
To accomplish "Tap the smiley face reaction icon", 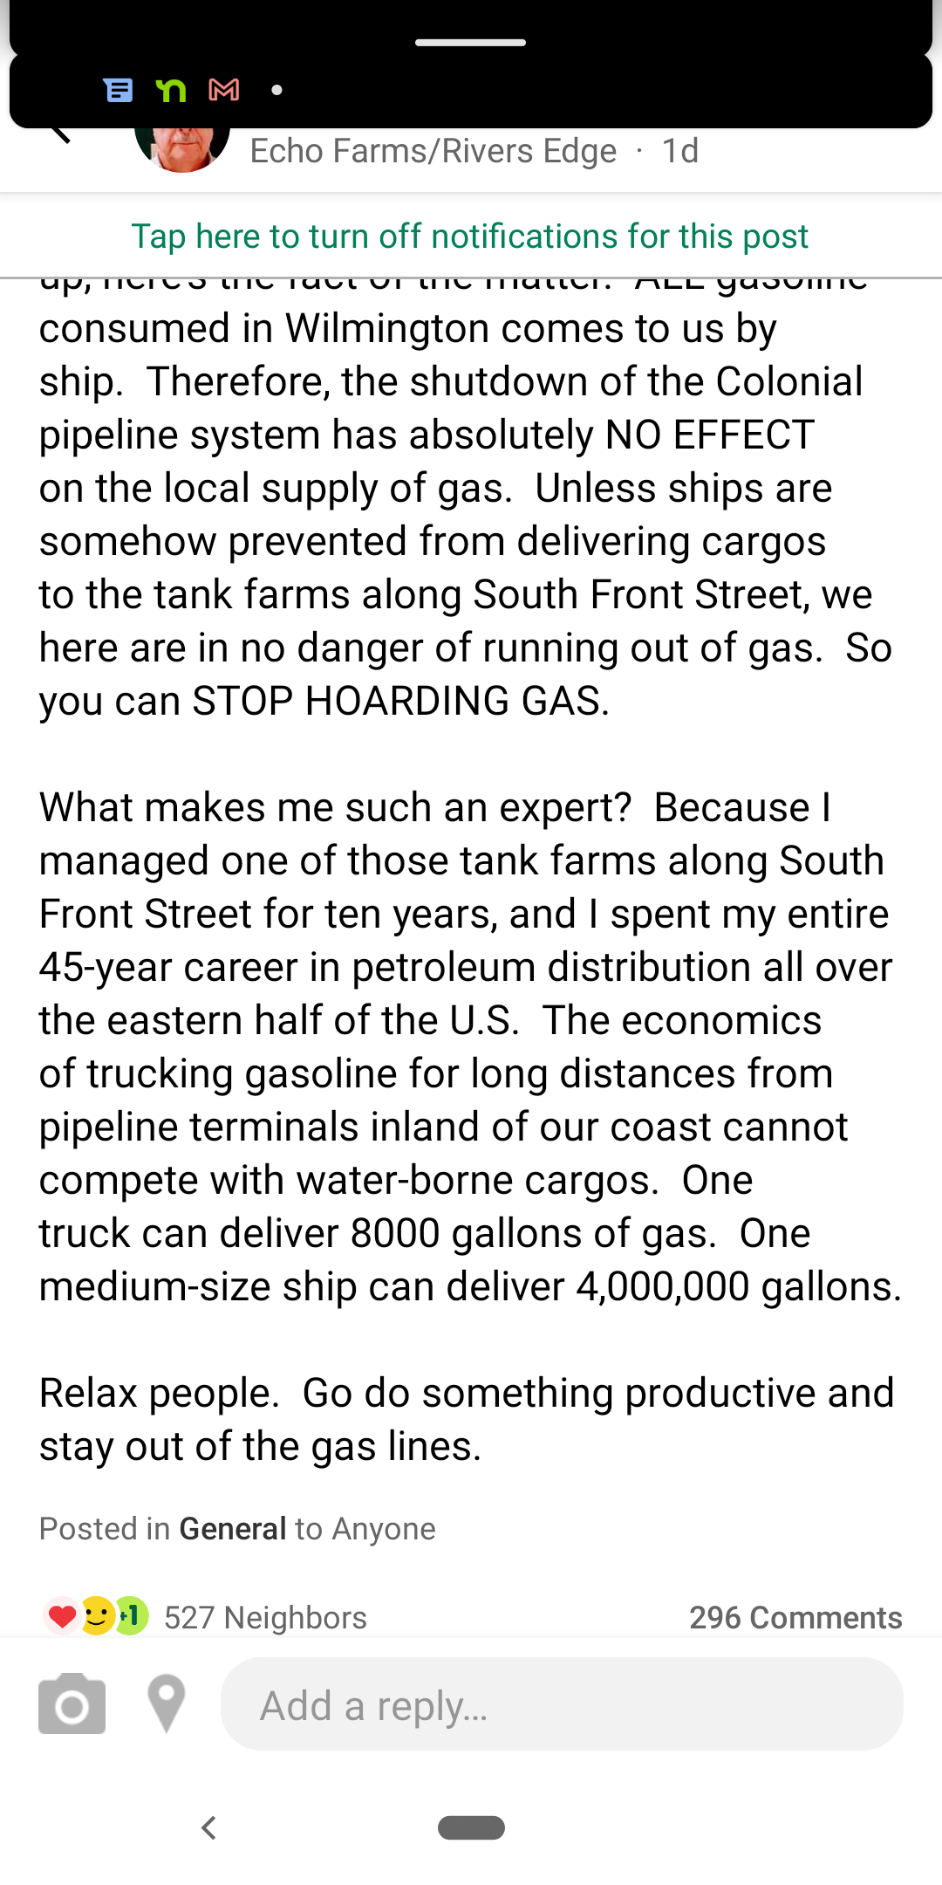I will (x=97, y=1617).
